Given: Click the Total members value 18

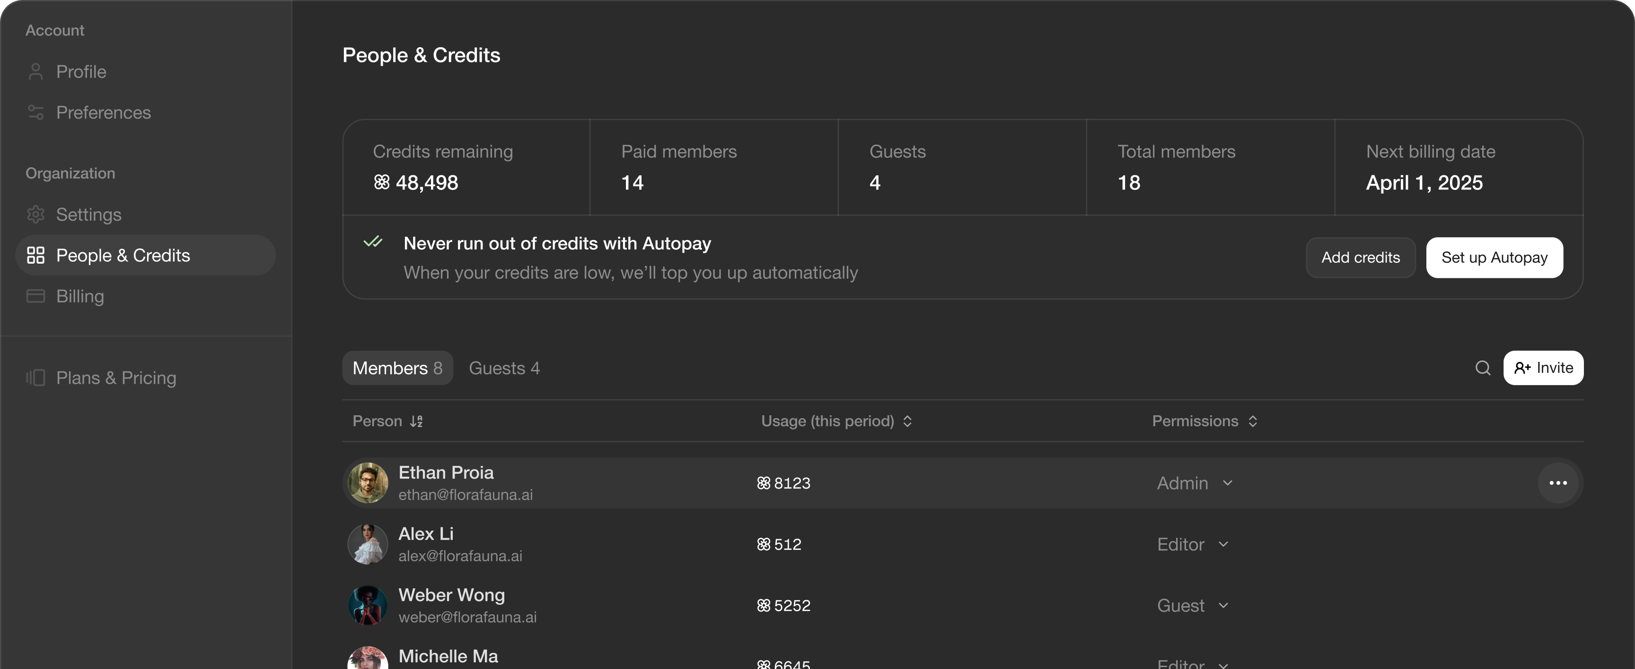Looking at the screenshot, I should click(x=1128, y=183).
